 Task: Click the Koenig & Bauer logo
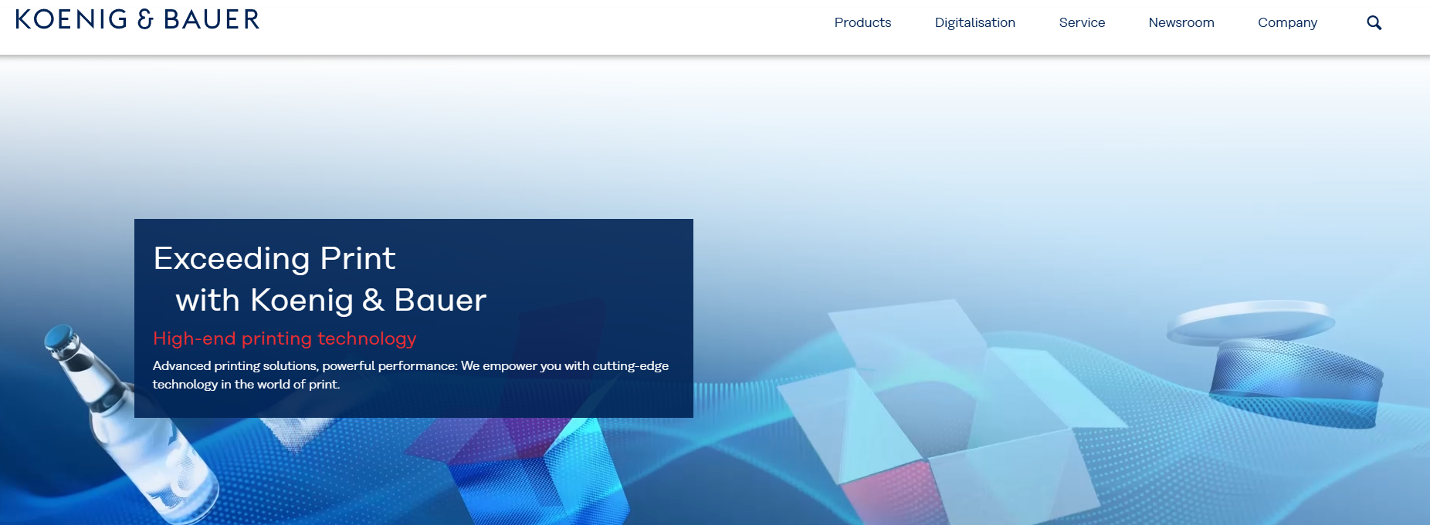coord(137,19)
